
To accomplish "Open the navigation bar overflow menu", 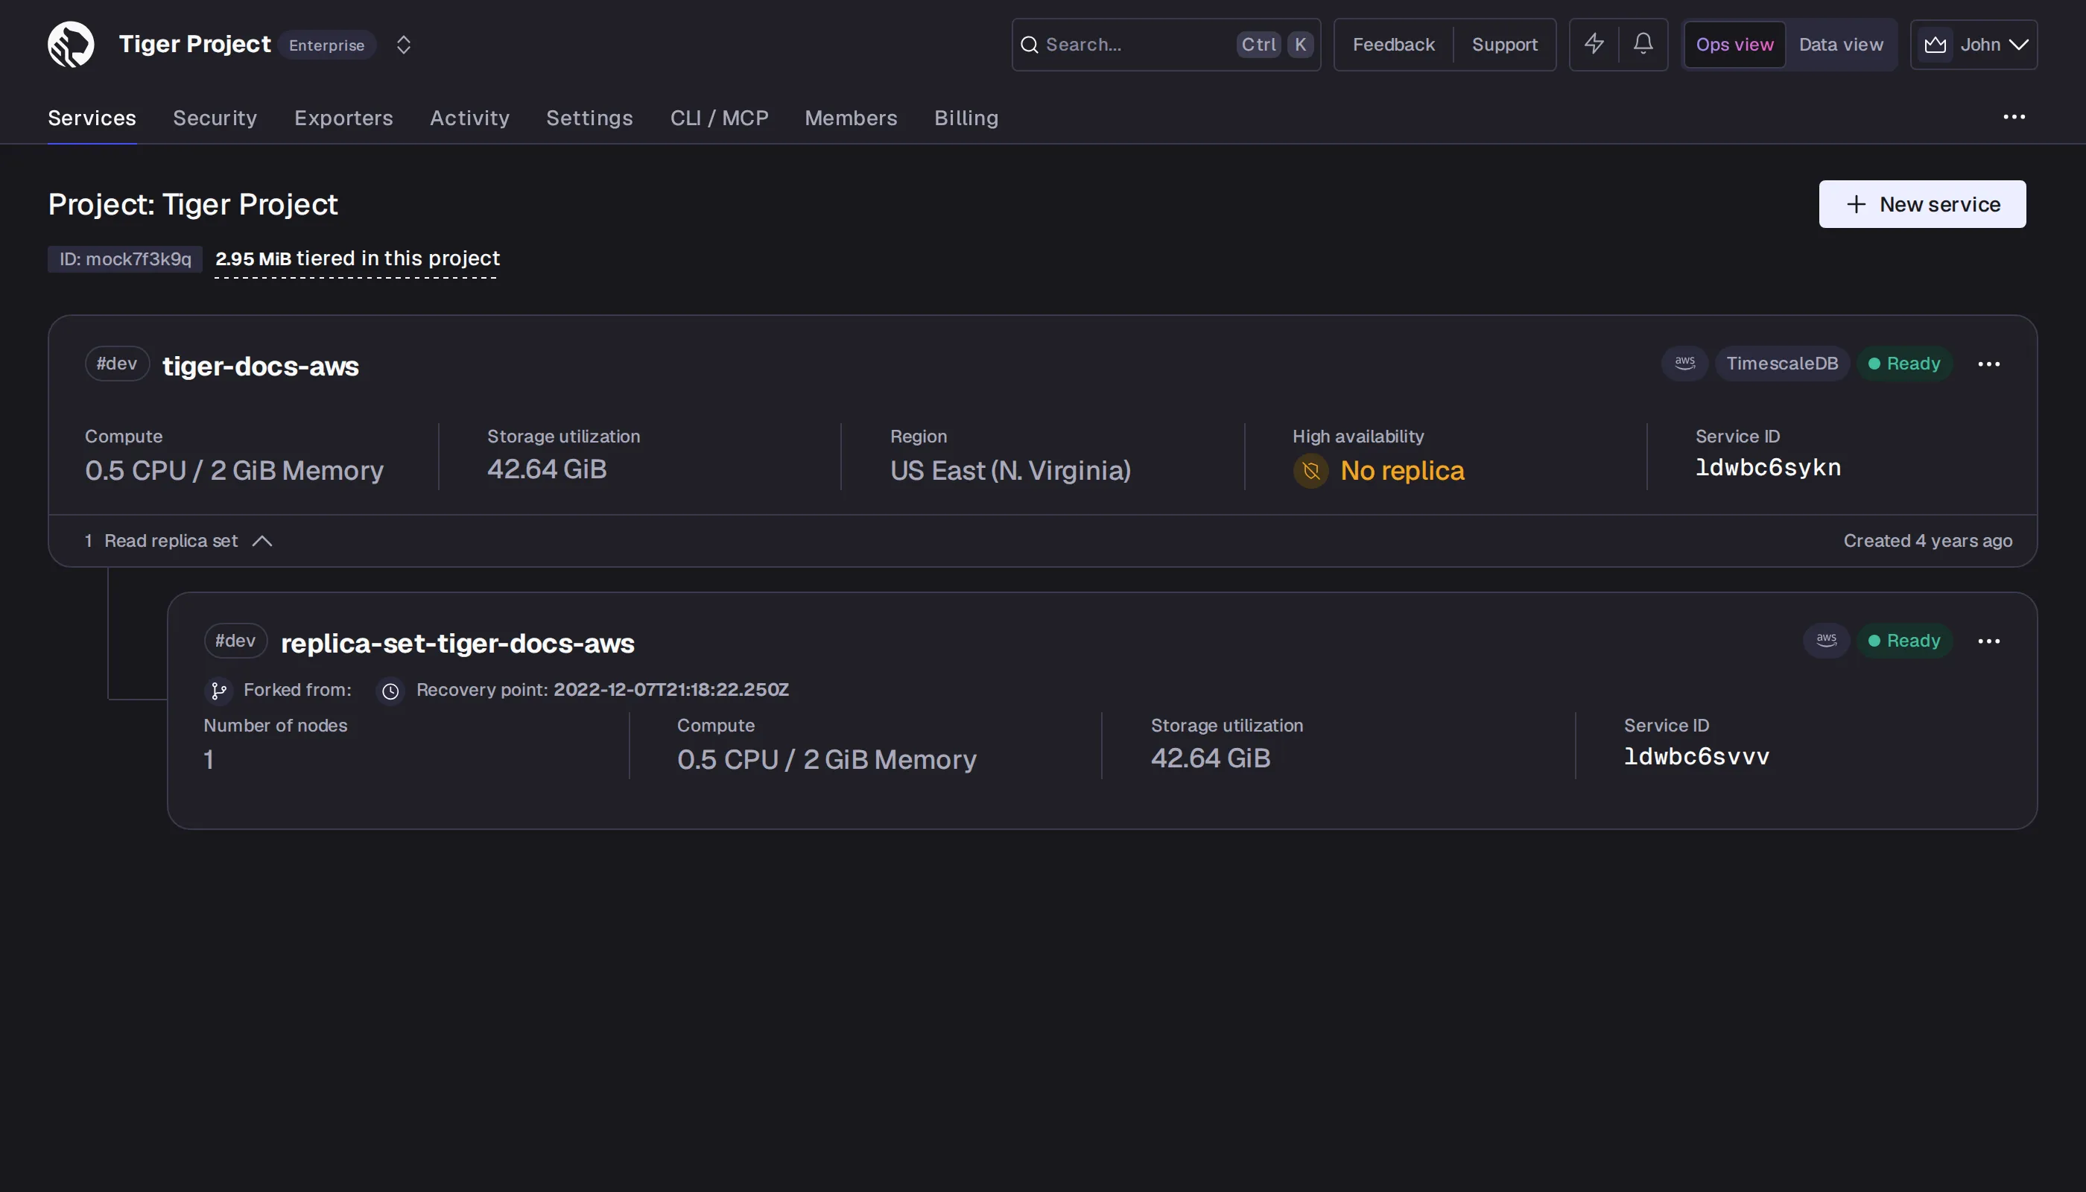I will [2013, 117].
